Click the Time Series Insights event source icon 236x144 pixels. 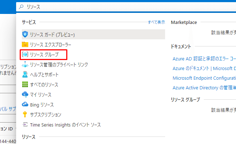tap(25, 124)
